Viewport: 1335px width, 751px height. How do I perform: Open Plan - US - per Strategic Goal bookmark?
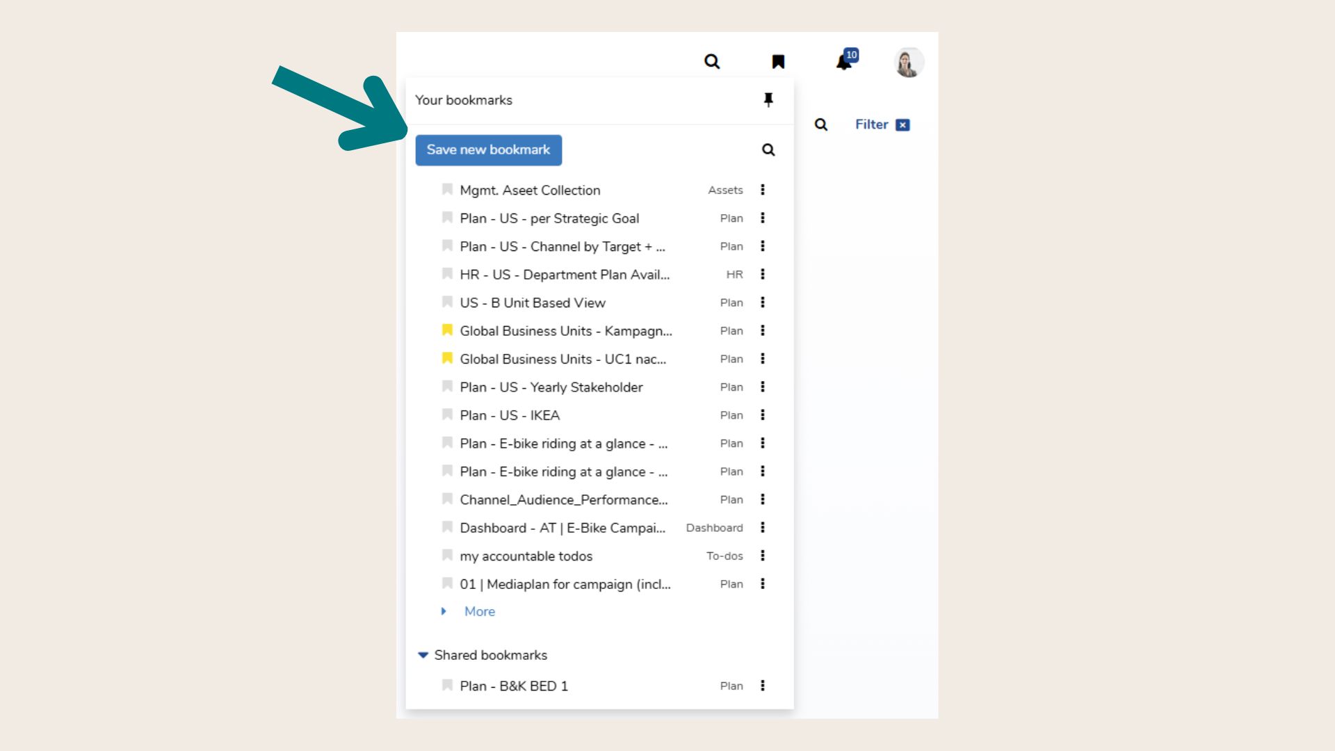(549, 218)
